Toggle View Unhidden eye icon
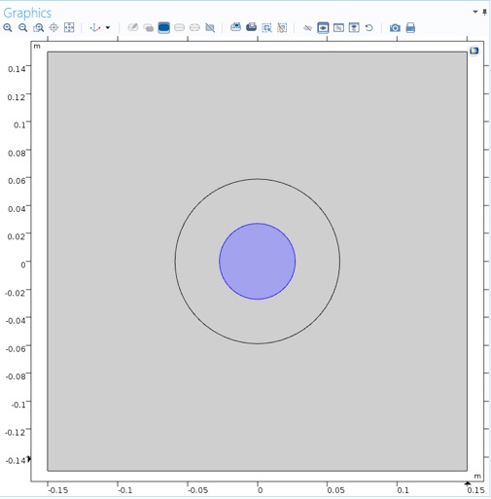Screen dimensions: 491x499 coord(323,28)
